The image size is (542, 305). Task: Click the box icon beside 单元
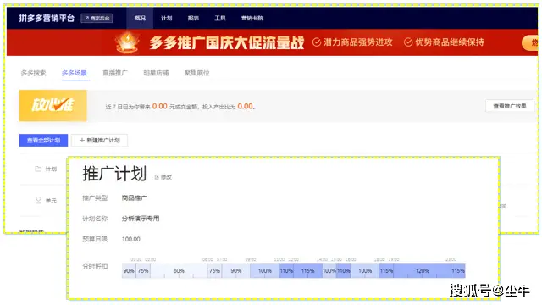click(38, 201)
